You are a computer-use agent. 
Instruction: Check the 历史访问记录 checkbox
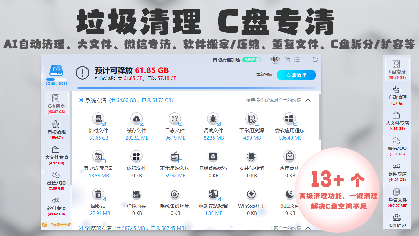(104, 161)
